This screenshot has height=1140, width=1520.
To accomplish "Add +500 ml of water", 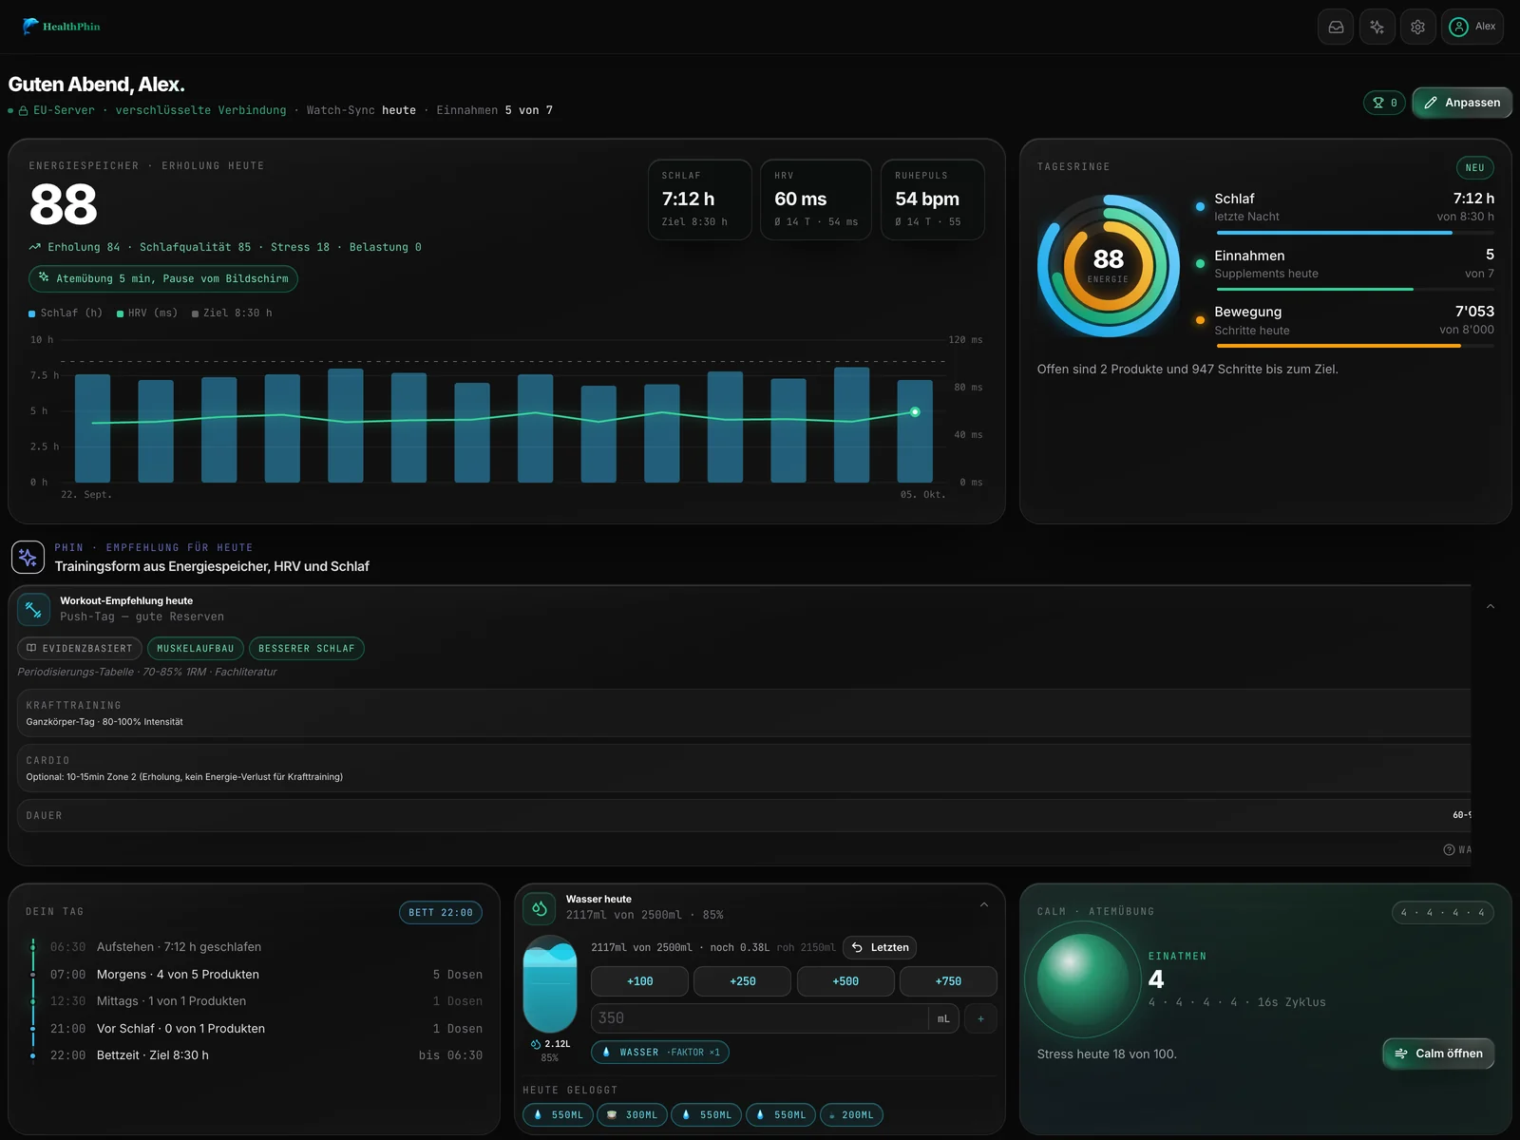I will [845, 981].
